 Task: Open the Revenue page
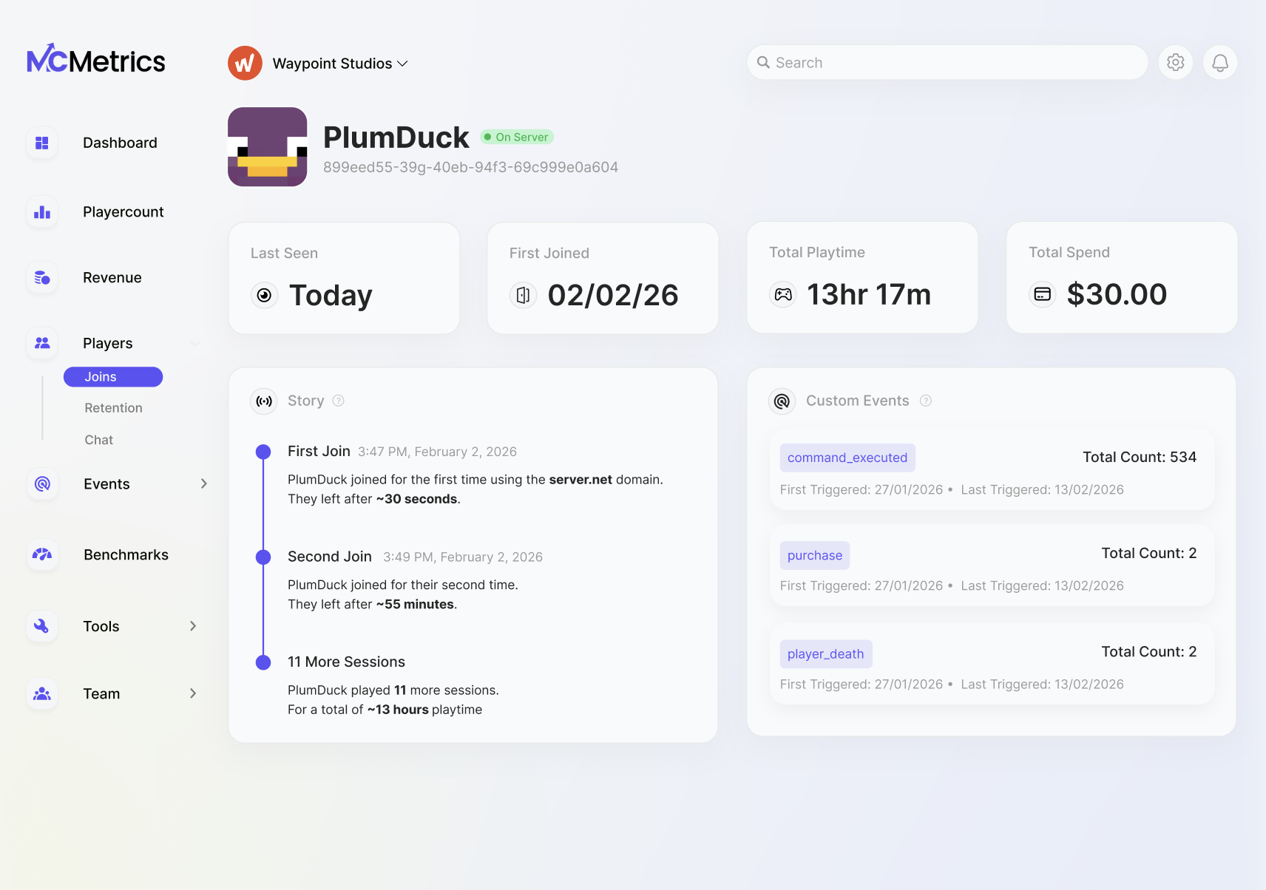click(x=112, y=278)
